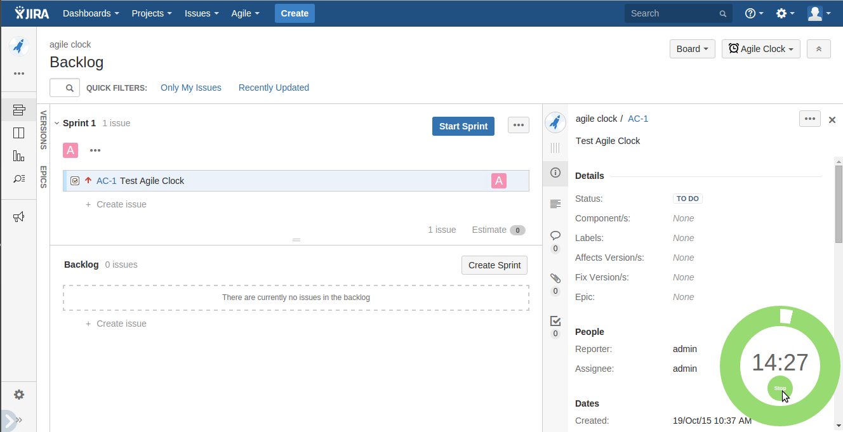The width and height of the screenshot is (843, 432).
Task: Open the Issues dropdown menu
Action: [202, 13]
